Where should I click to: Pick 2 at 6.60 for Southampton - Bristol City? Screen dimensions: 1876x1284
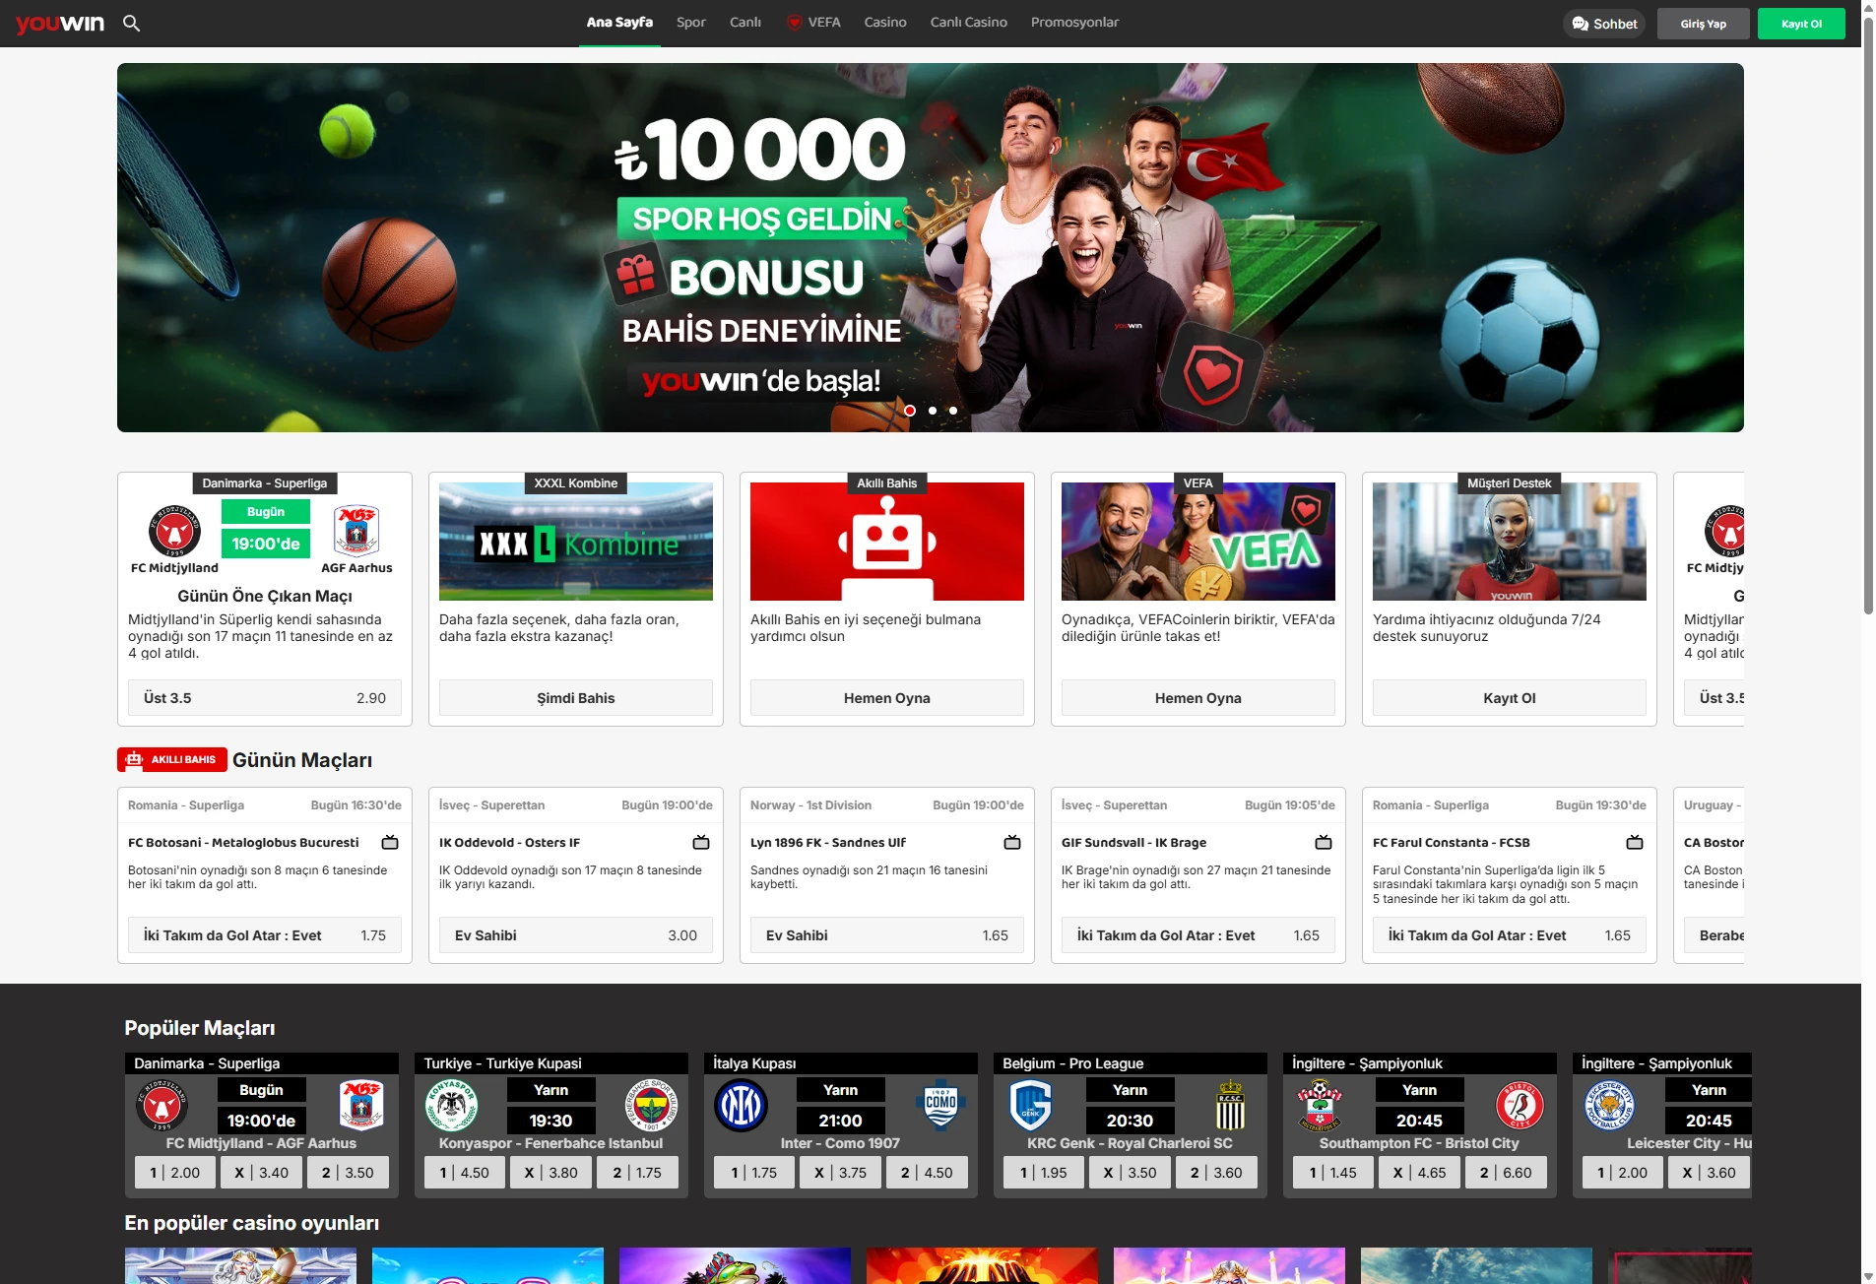coord(1507,1173)
